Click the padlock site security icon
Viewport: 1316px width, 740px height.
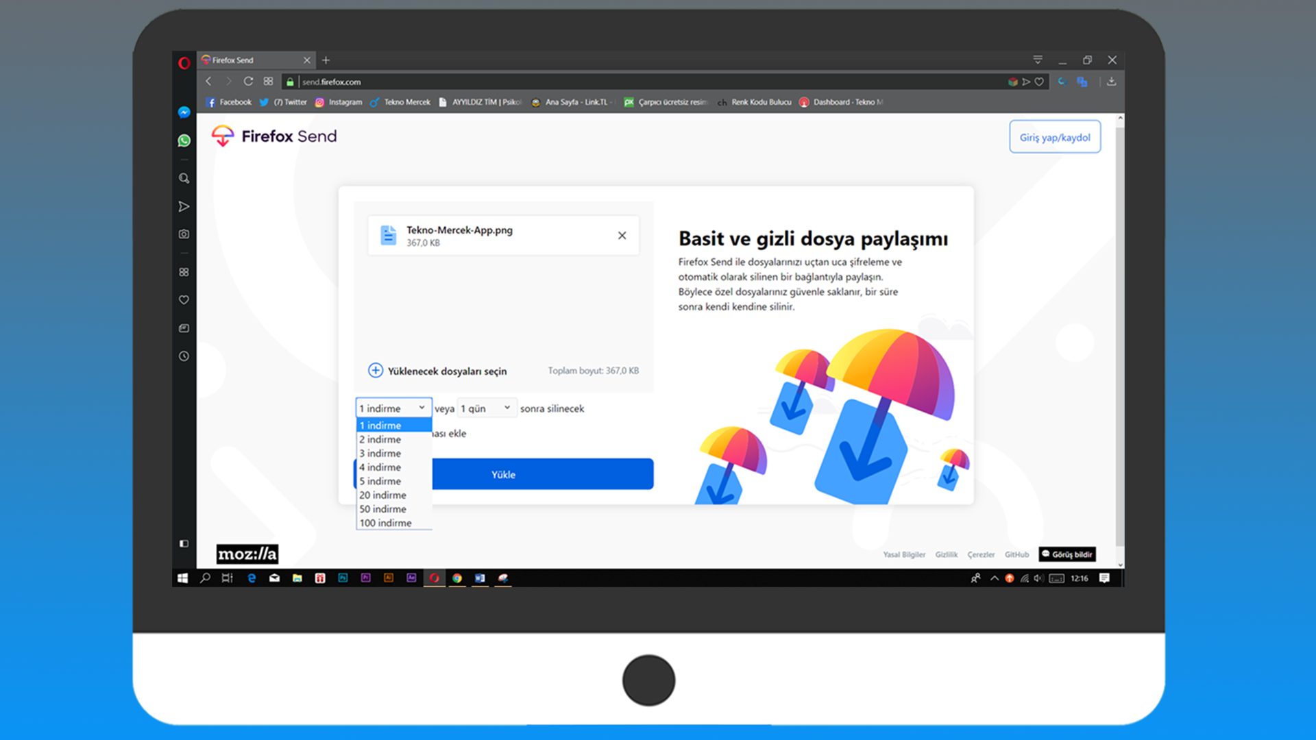click(x=290, y=82)
